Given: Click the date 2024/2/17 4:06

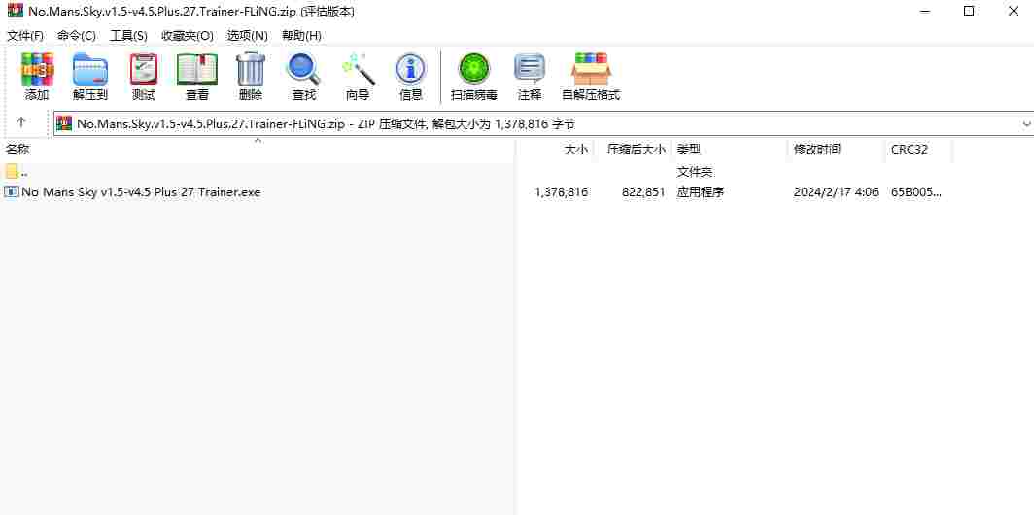Looking at the screenshot, I should click(836, 192).
